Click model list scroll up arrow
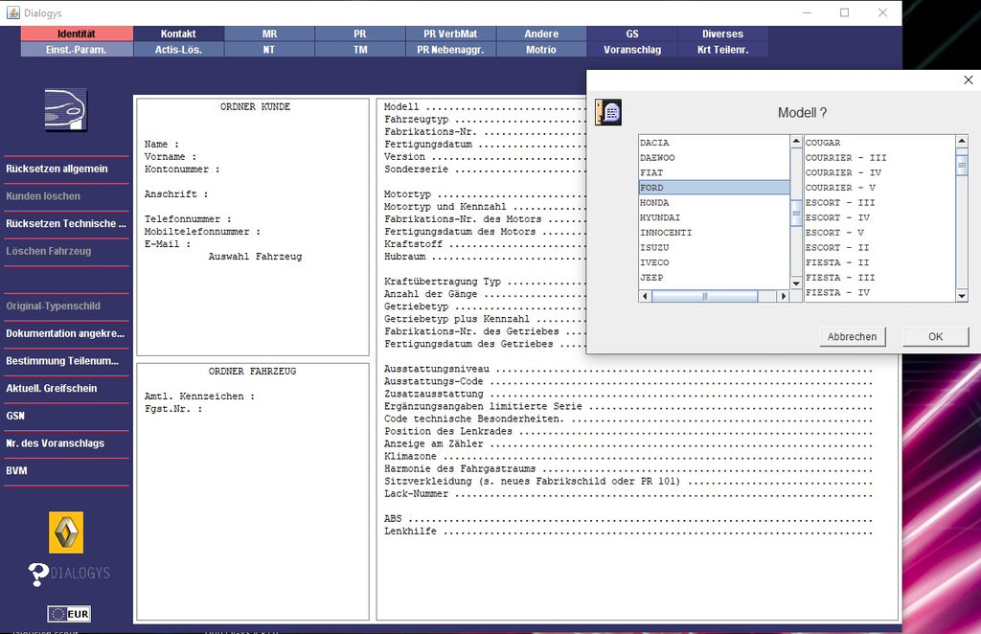 pyautogui.click(x=962, y=142)
